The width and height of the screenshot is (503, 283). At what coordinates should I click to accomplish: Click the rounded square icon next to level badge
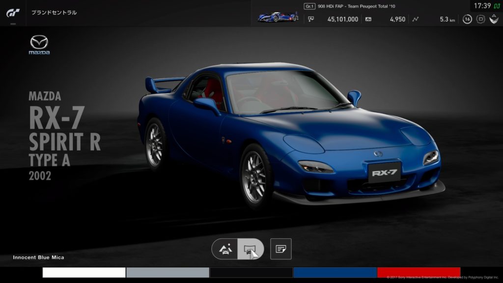(480, 19)
